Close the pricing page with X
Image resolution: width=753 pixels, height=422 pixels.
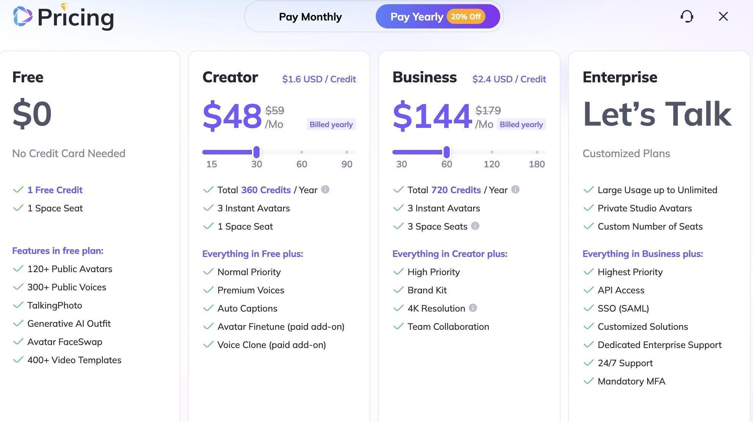pyautogui.click(x=723, y=16)
